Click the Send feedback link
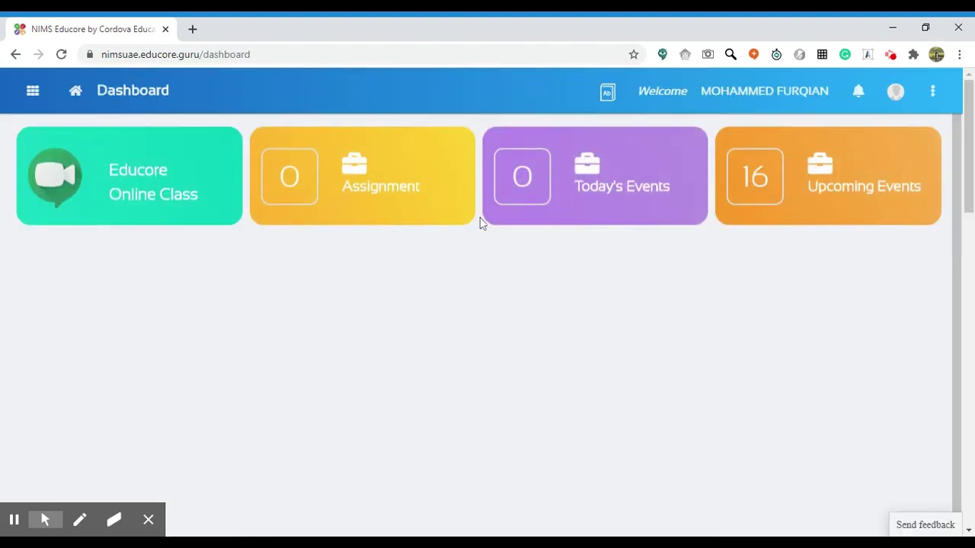Viewport: 975px width, 548px height. [925, 524]
